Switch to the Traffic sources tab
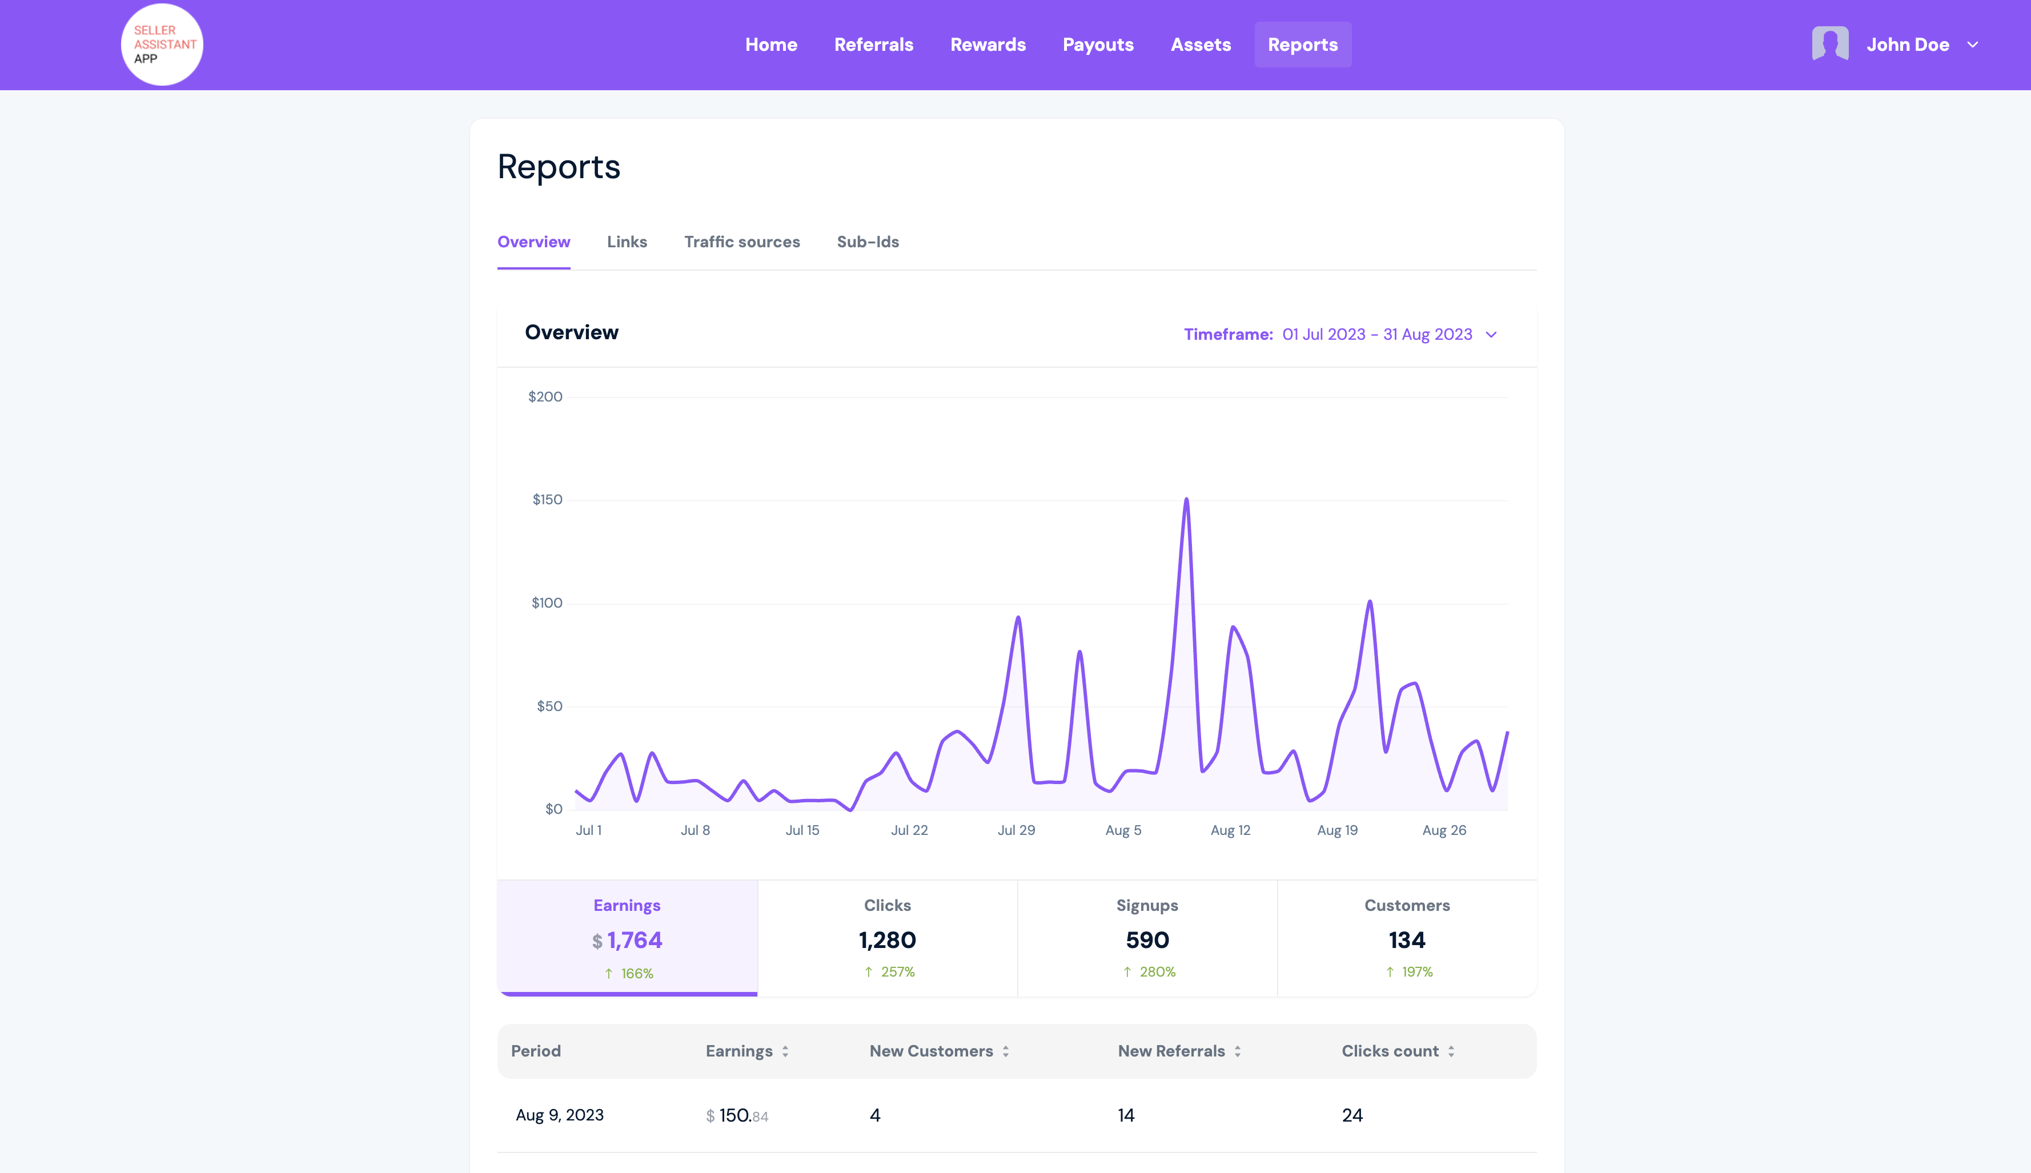 [741, 242]
